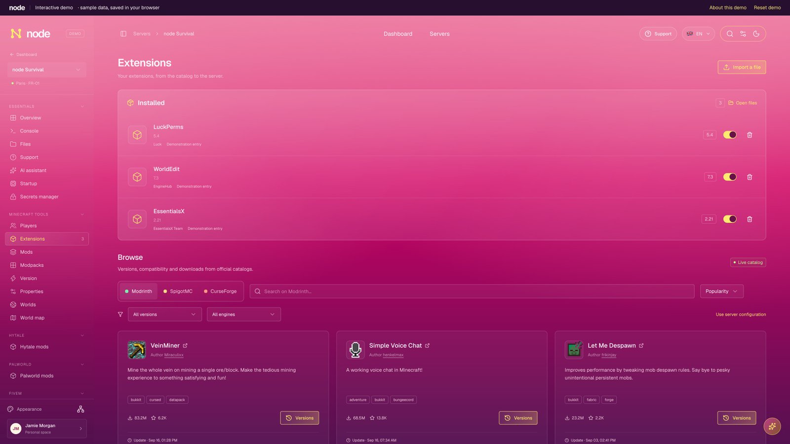Collapse sidebar with panel icon near breadcrumb
The image size is (790, 444).
pyautogui.click(x=123, y=34)
